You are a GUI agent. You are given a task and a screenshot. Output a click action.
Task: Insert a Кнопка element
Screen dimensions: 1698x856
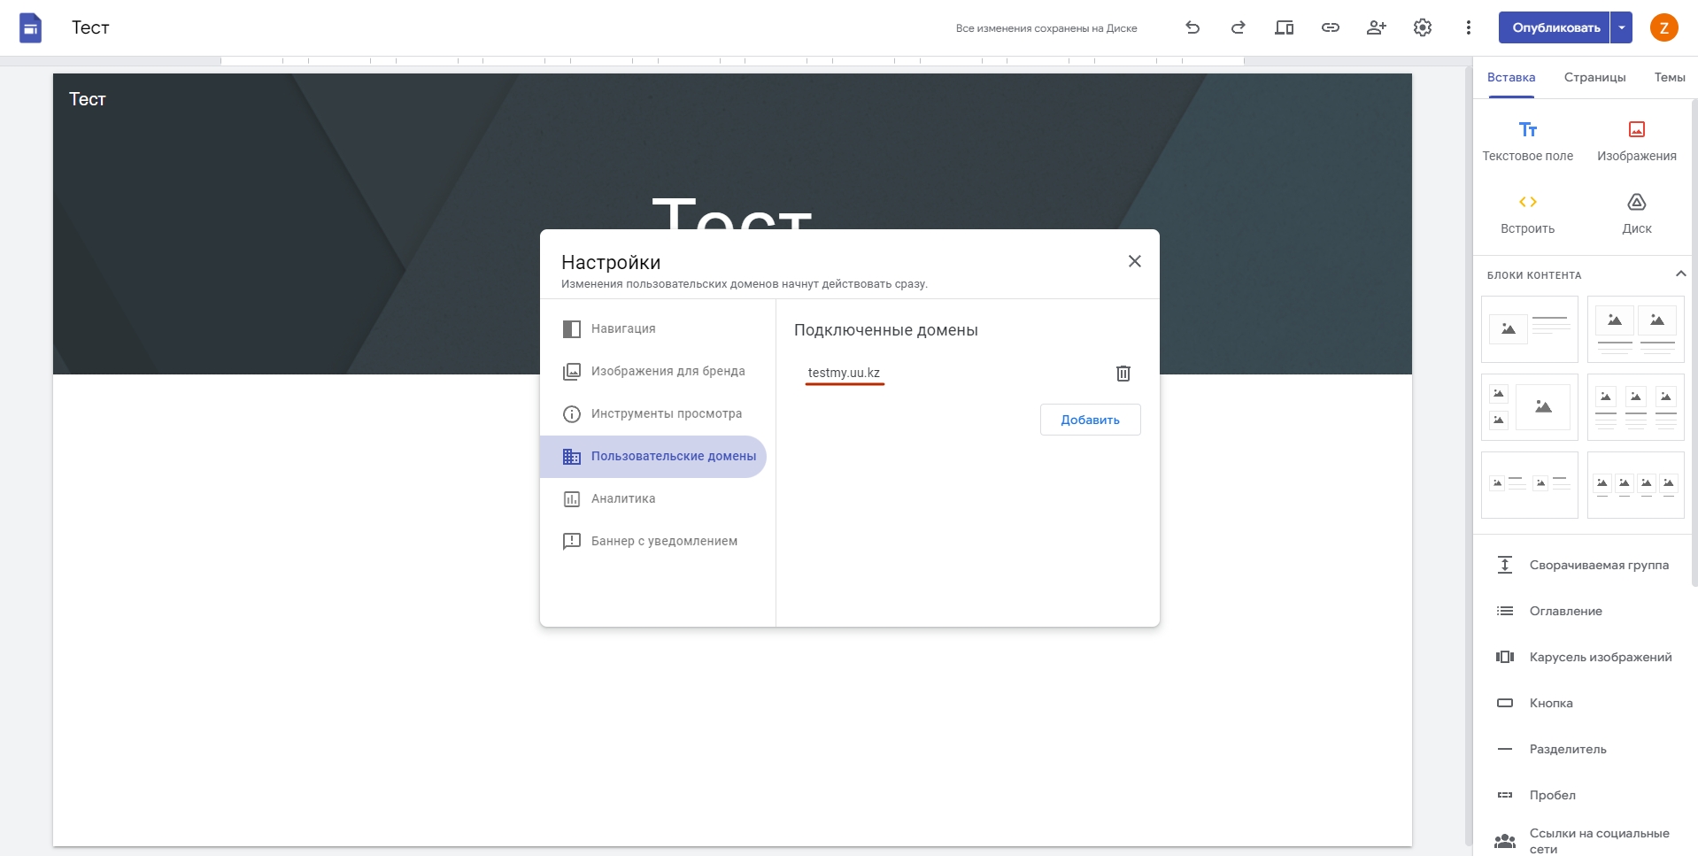coord(1583,703)
